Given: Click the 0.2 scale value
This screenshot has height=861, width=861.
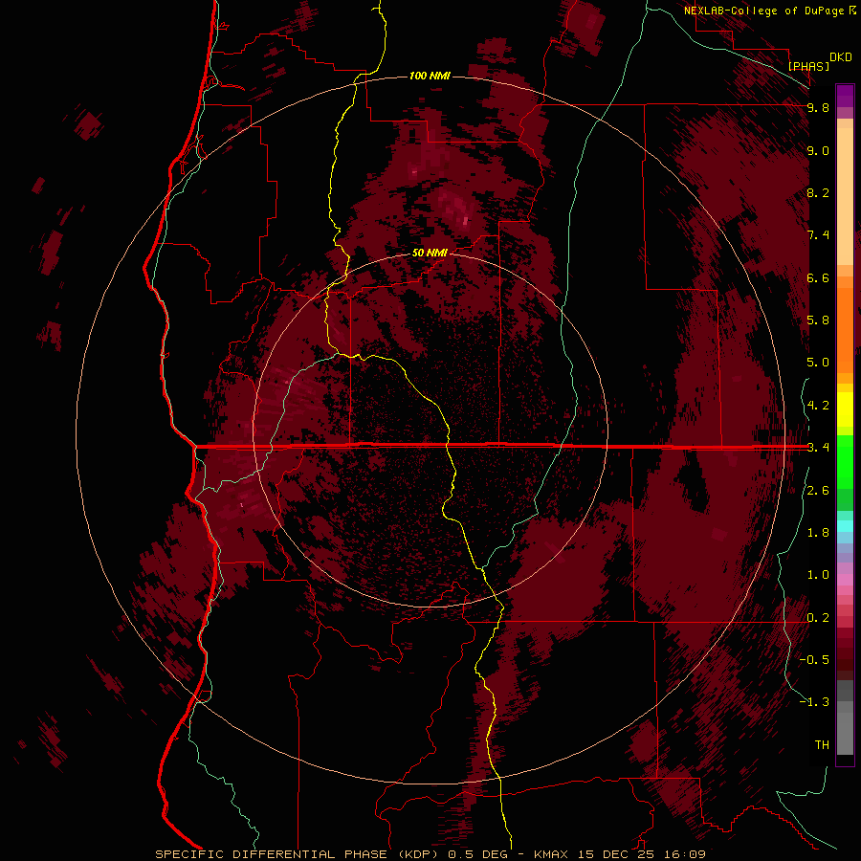Looking at the screenshot, I should click(x=818, y=618).
